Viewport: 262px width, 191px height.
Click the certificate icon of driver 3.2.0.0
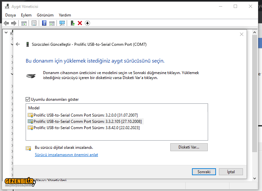[x=30, y=115]
